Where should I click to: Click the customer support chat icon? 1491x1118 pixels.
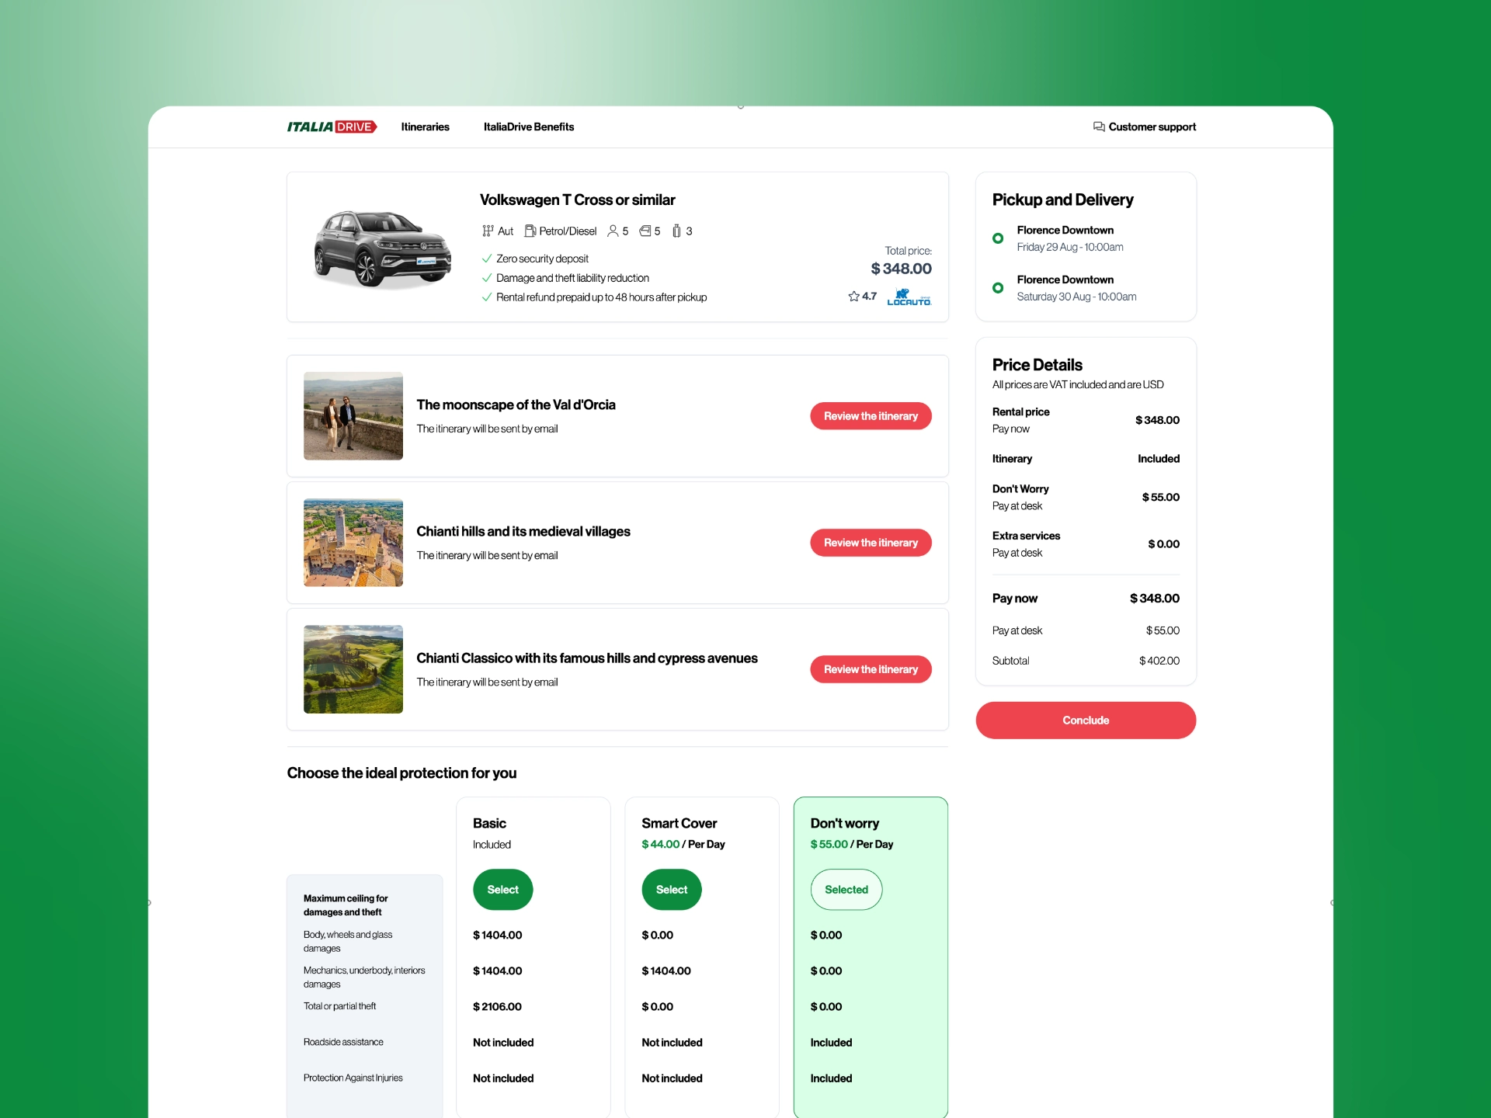(1099, 127)
